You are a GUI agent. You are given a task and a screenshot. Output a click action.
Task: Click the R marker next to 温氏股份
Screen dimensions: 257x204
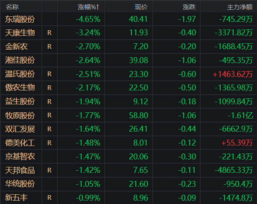[x=49, y=74]
